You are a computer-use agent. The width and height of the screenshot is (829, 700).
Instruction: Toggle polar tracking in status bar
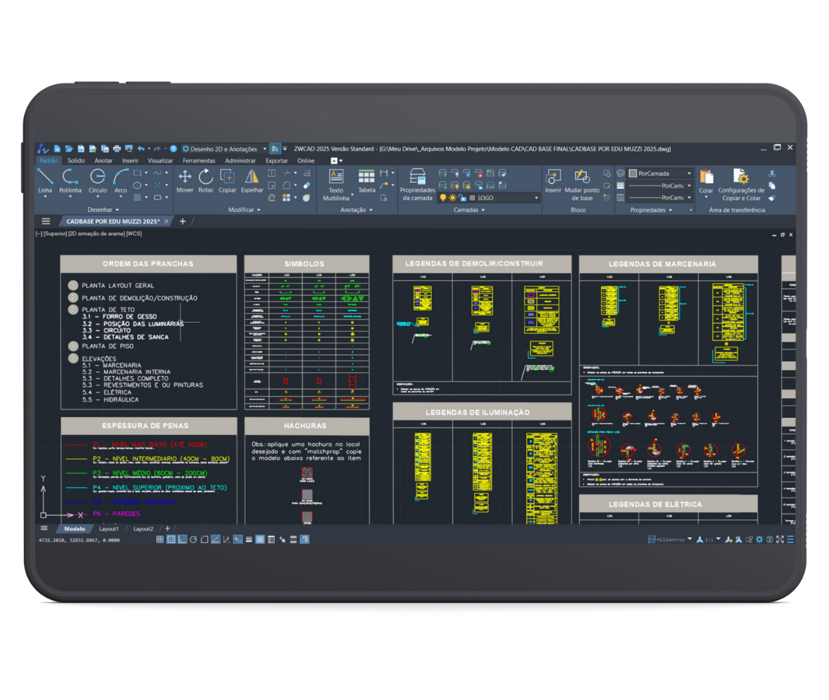pos(193,539)
